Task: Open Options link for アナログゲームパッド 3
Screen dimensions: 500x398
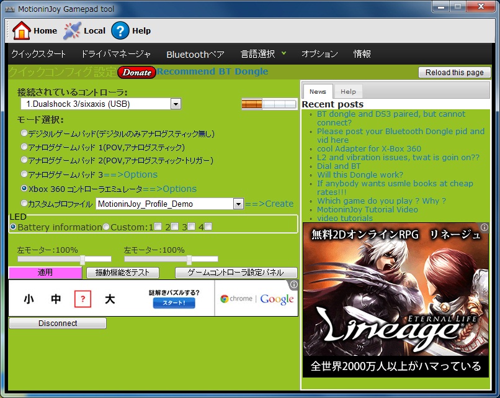Action: [x=131, y=174]
